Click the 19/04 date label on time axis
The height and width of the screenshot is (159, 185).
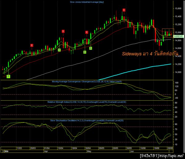[74, 148]
